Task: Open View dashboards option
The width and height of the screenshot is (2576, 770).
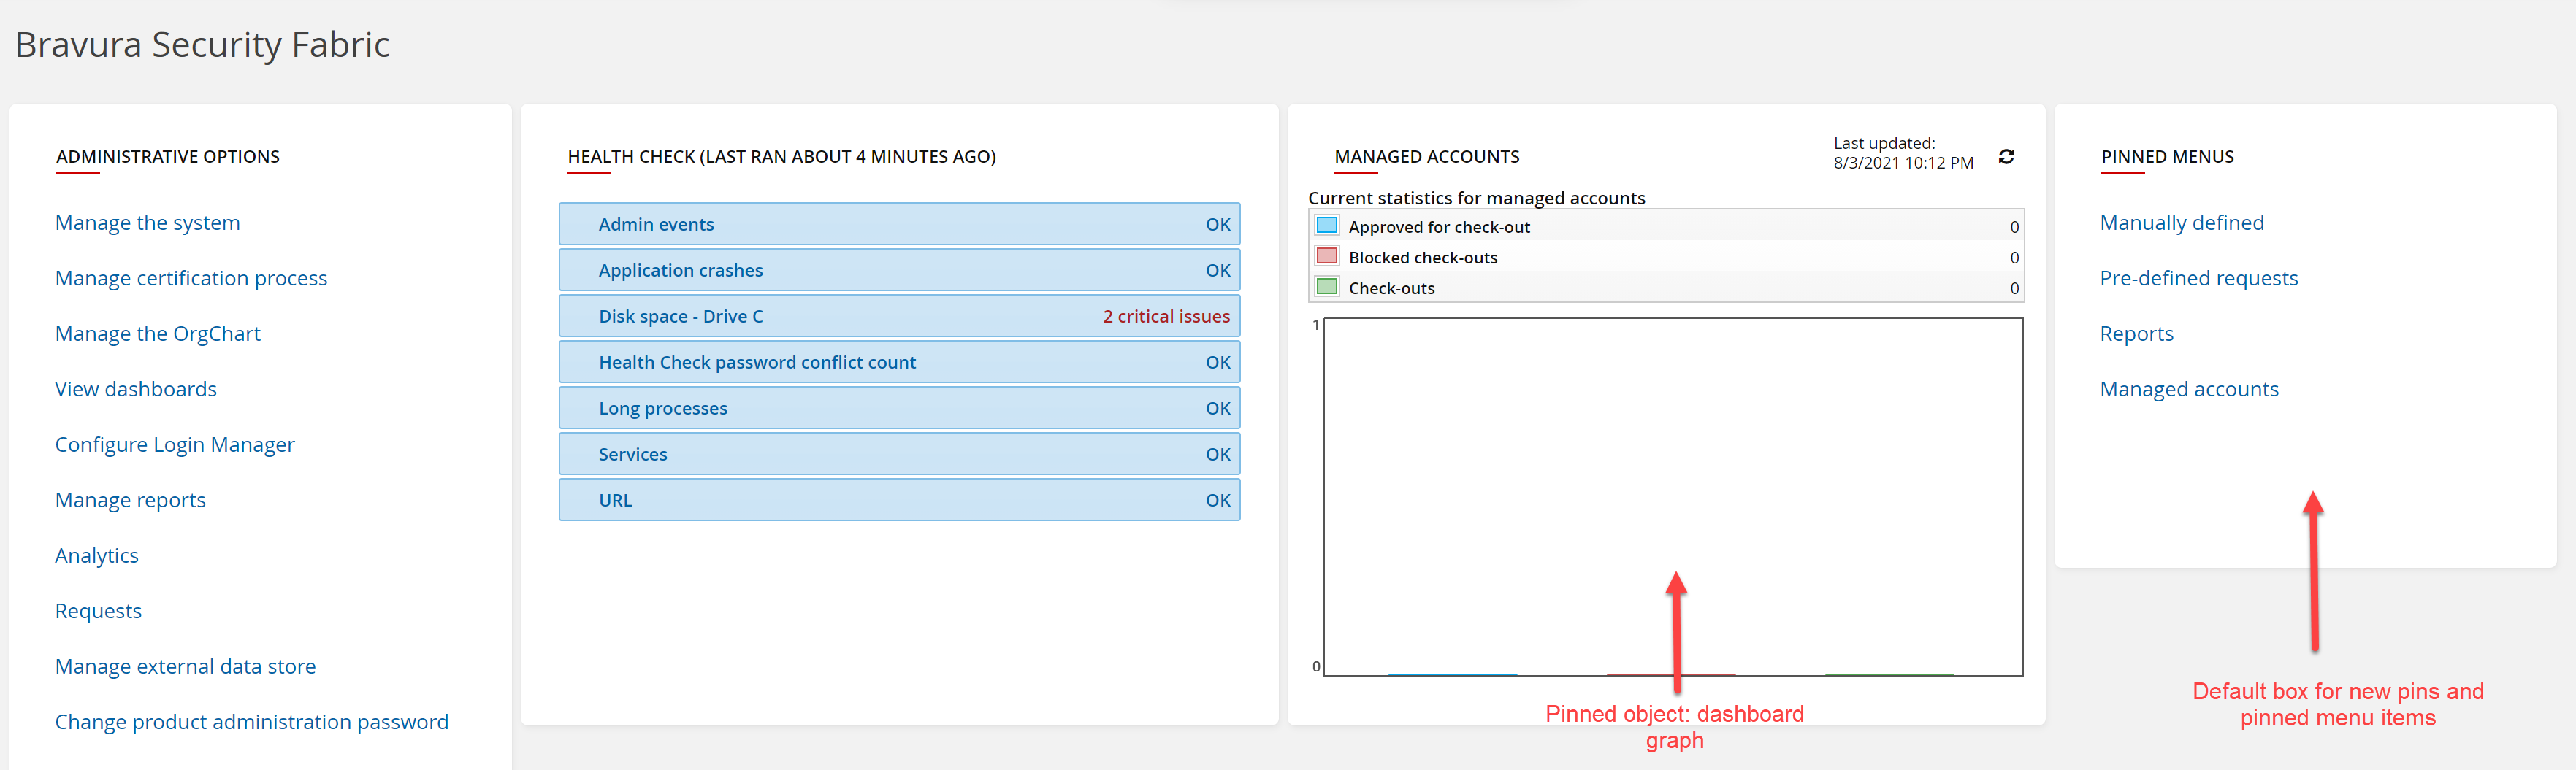Action: click(135, 390)
